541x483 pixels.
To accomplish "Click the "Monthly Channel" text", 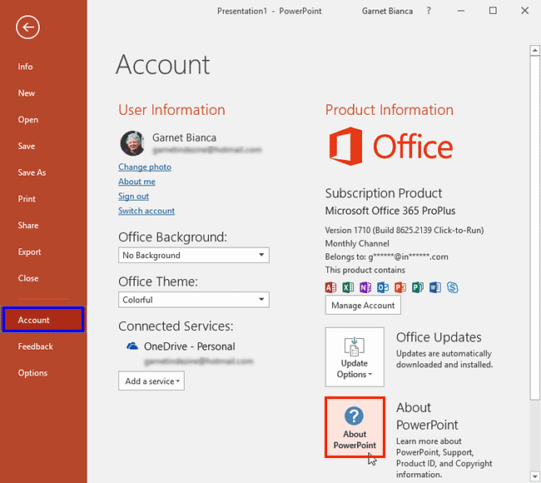I will 357,243.
